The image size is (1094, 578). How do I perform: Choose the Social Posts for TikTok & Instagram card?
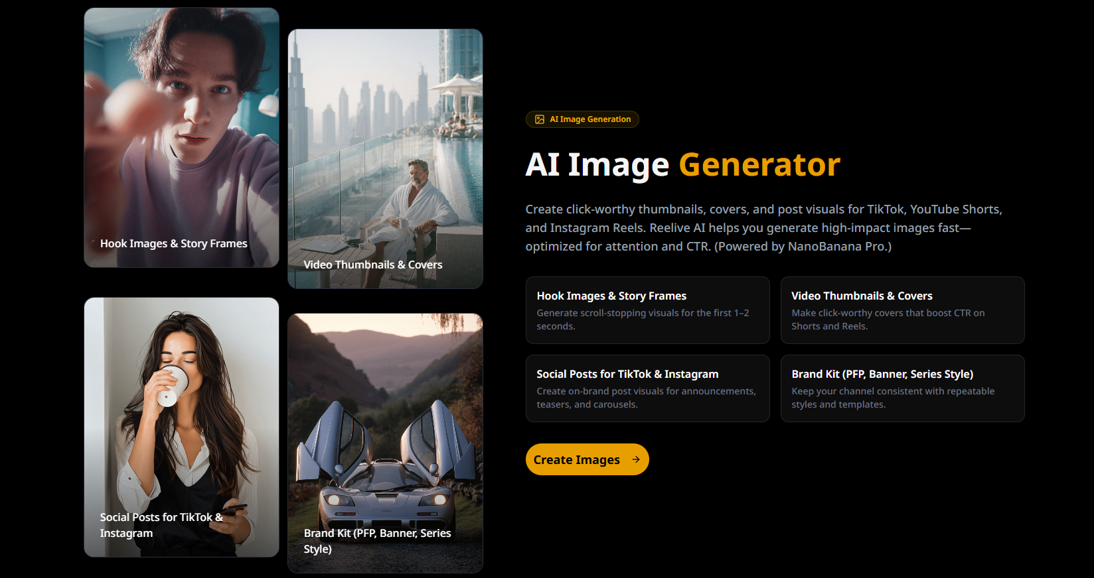pos(647,388)
